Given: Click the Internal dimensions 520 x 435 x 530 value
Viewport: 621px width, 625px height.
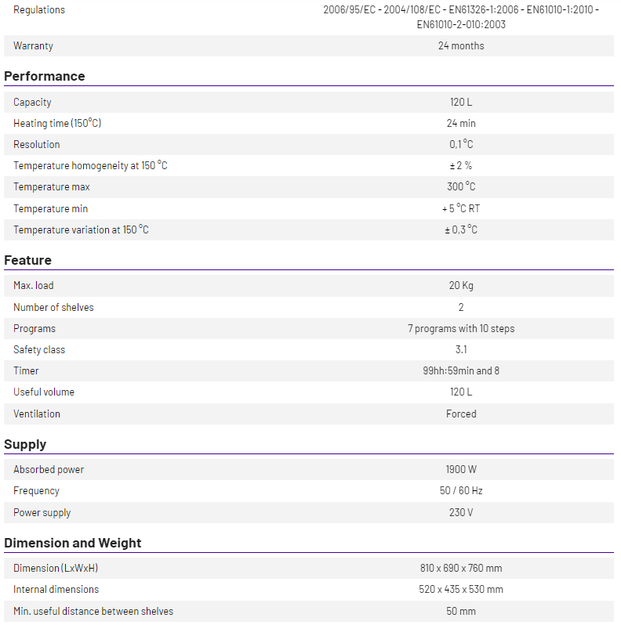Looking at the screenshot, I should [x=461, y=589].
